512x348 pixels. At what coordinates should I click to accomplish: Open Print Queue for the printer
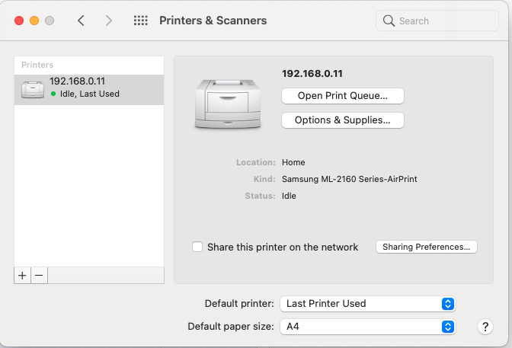tap(342, 96)
